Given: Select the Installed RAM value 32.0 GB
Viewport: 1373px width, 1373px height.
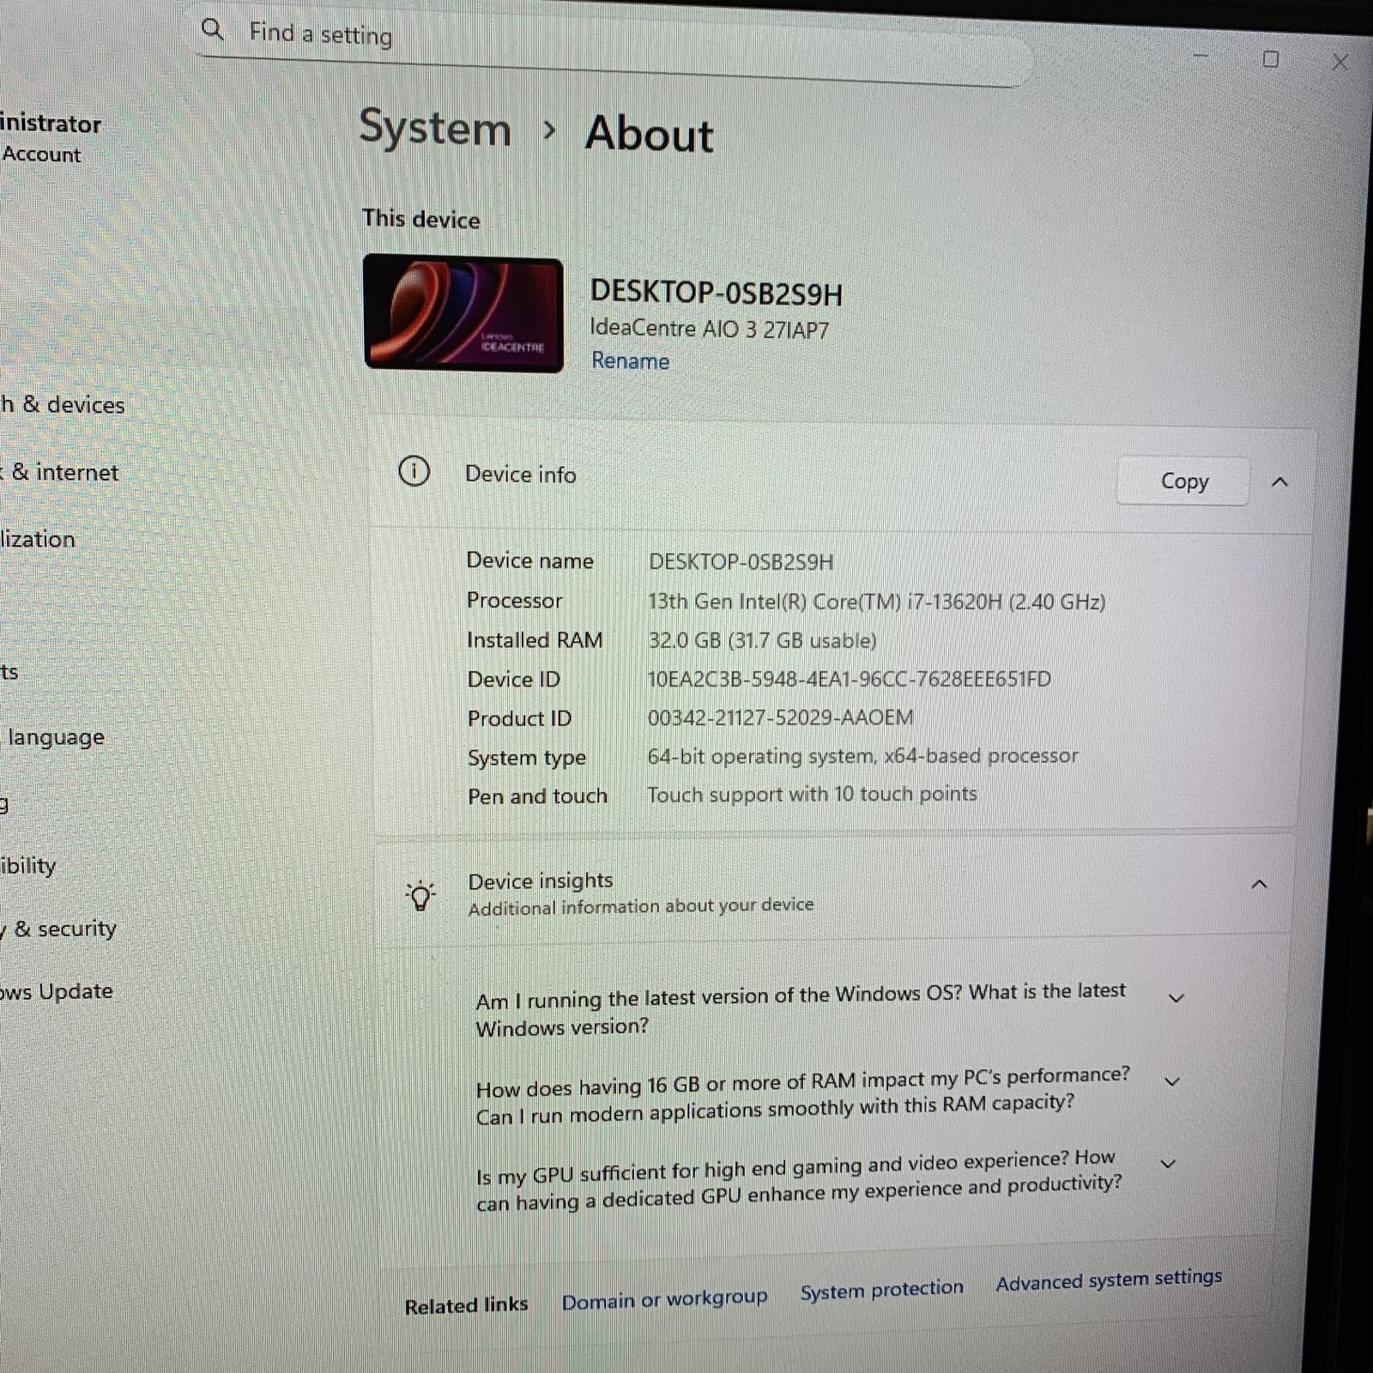Looking at the screenshot, I should pos(762,640).
